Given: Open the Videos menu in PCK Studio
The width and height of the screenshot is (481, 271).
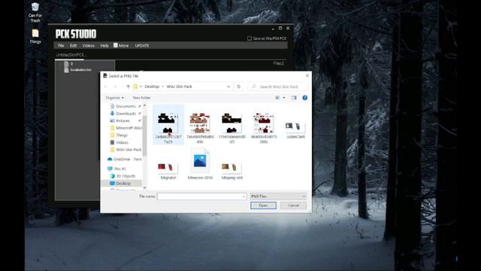Looking at the screenshot, I should pyautogui.click(x=89, y=45).
